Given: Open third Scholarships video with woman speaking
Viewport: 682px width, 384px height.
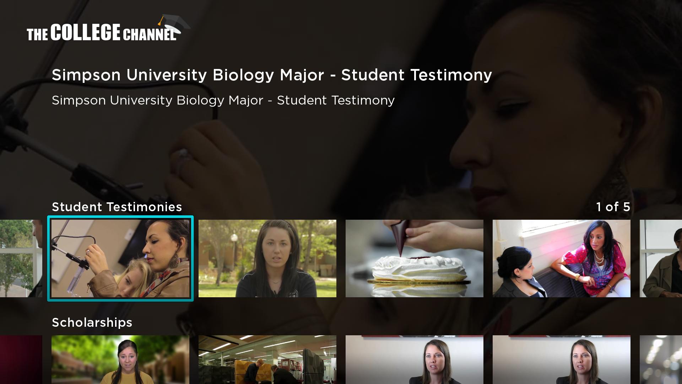Looking at the screenshot, I should 415,359.
